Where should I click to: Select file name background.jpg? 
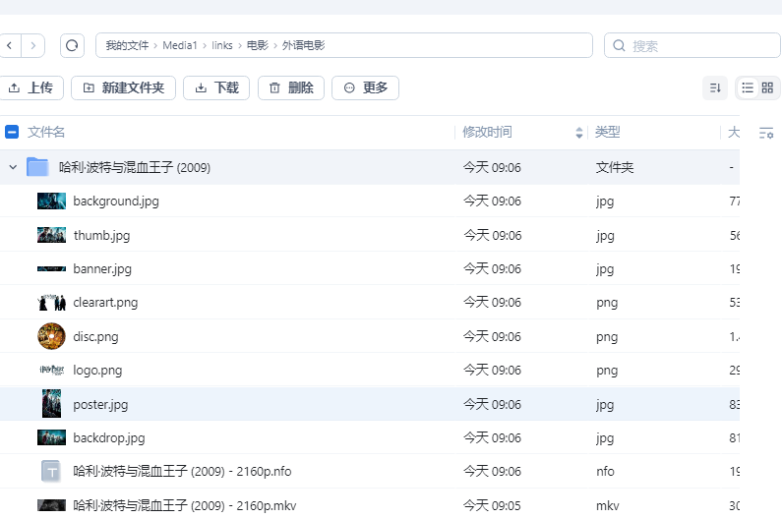click(116, 202)
